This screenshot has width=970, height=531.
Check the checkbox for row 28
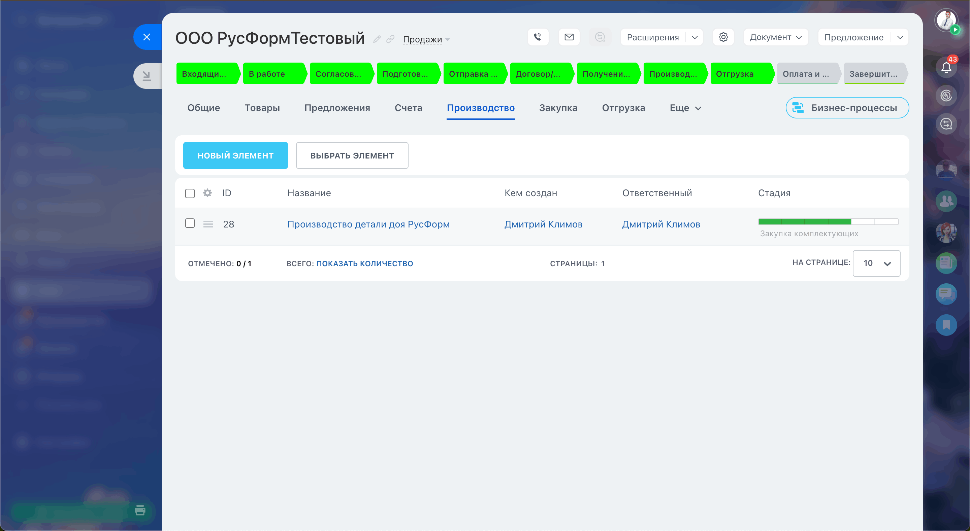point(190,223)
